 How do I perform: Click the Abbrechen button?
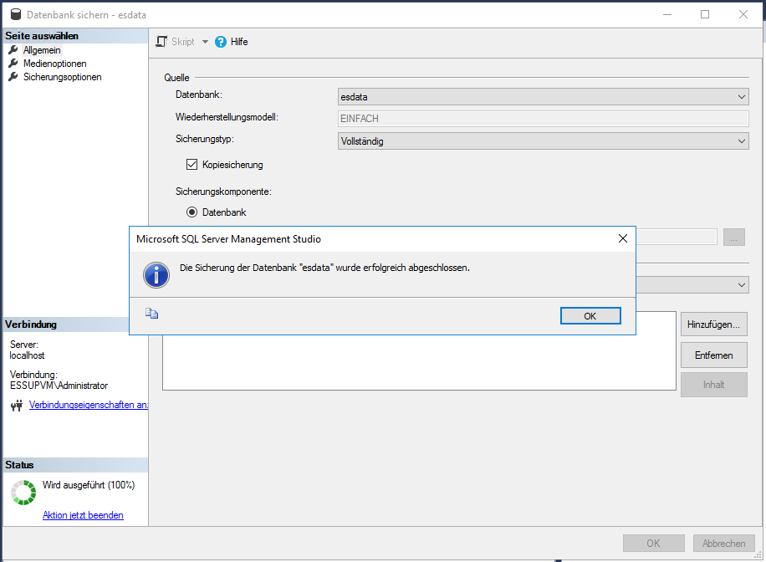click(x=724, y=544)
